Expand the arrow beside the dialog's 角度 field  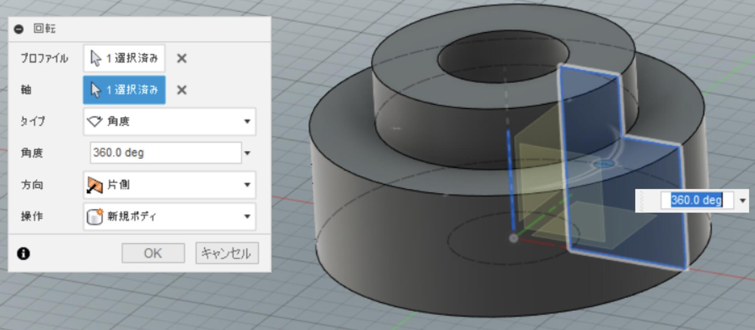click(x=248, y=153)
